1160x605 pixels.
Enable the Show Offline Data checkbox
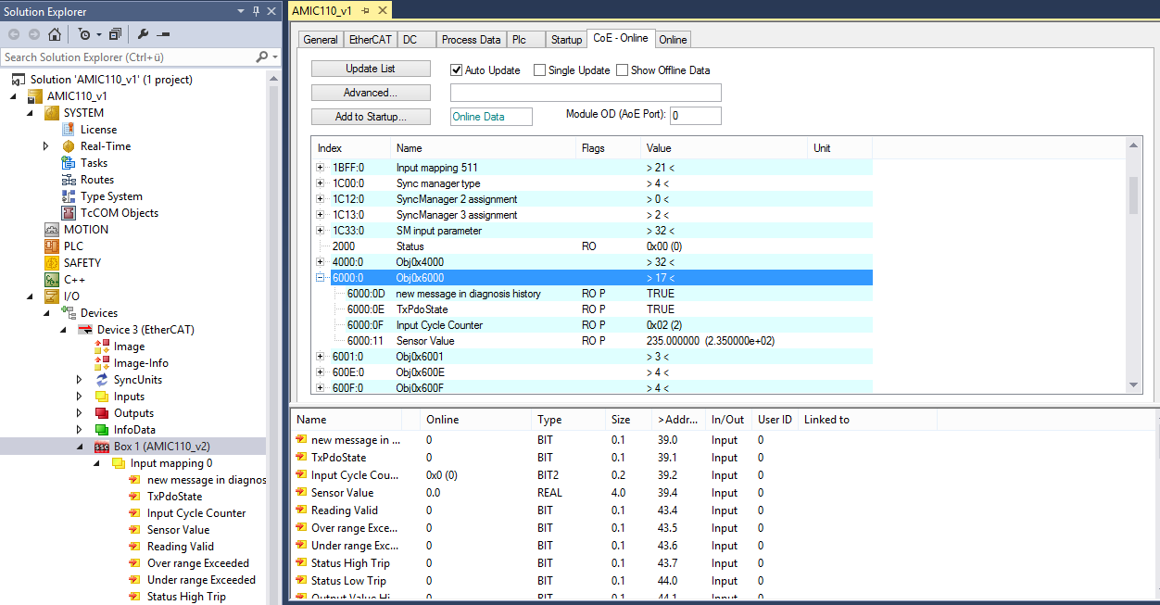[622, 70]
